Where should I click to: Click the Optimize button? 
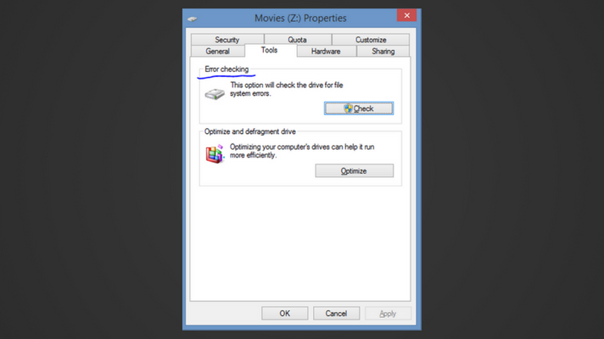(355, 171)
